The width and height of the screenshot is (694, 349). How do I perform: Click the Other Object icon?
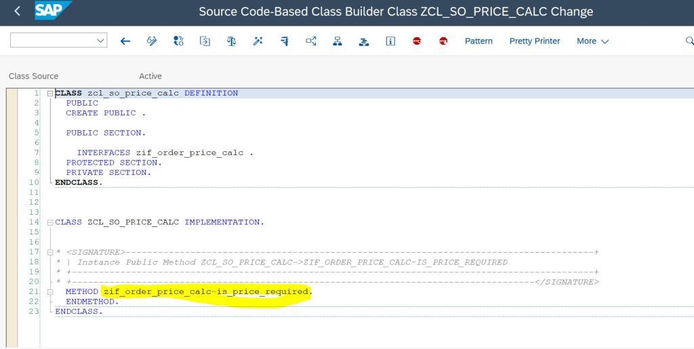(205, 41)
